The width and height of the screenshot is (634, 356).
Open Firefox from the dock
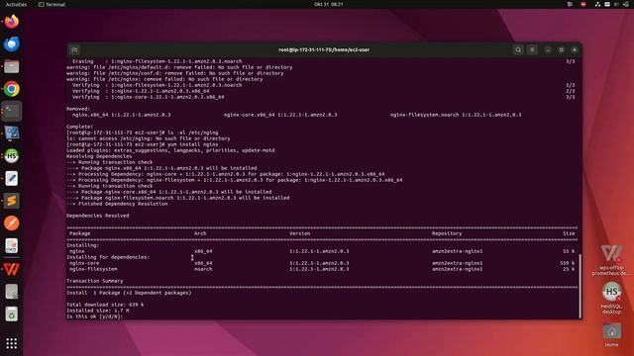(11, 22)
